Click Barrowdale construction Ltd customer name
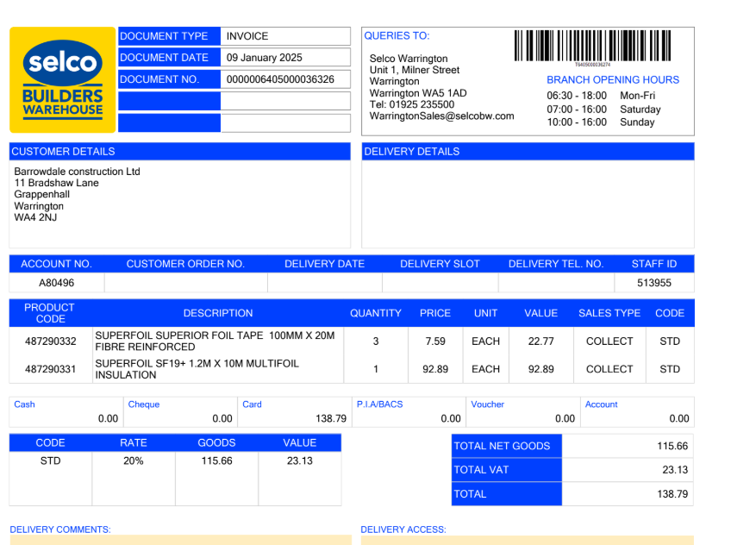 coord(77,172)
